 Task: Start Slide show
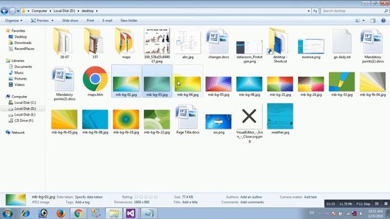click(70, 21)
